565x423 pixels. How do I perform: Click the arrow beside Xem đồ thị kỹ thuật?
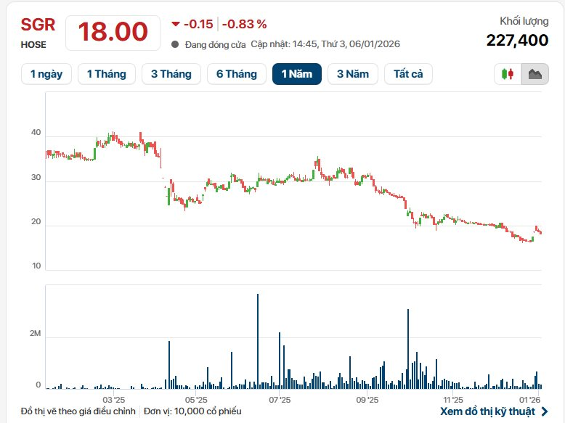[x=545, y=411]
